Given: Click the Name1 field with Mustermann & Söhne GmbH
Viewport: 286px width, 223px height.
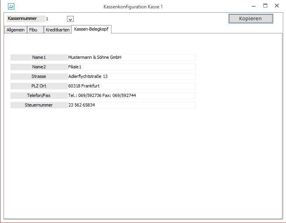Looking at the screenshot, I should pyautogui.click(x=131, y=57).
